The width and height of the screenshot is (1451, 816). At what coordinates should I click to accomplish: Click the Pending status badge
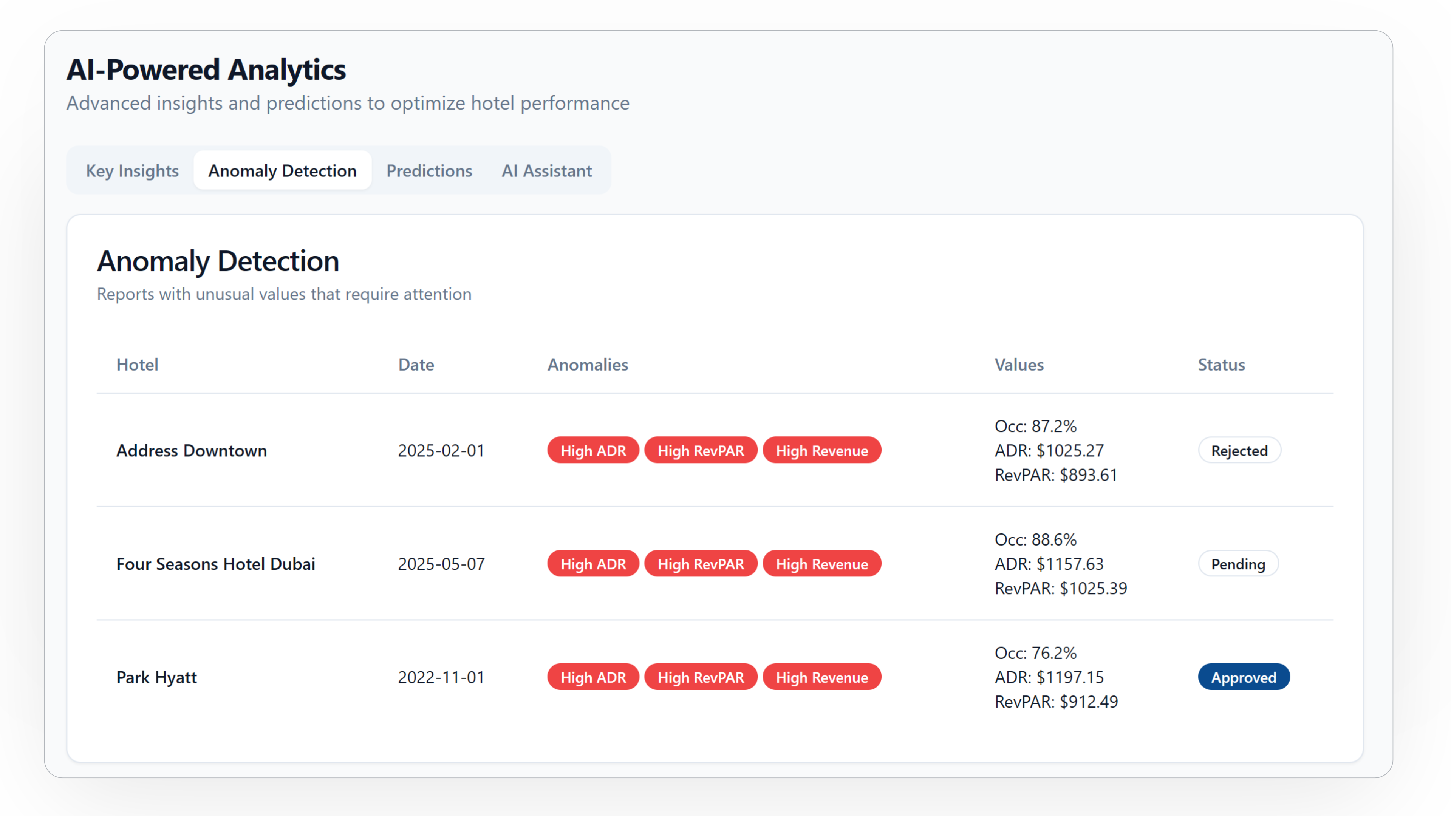(x=1238, y=564)
